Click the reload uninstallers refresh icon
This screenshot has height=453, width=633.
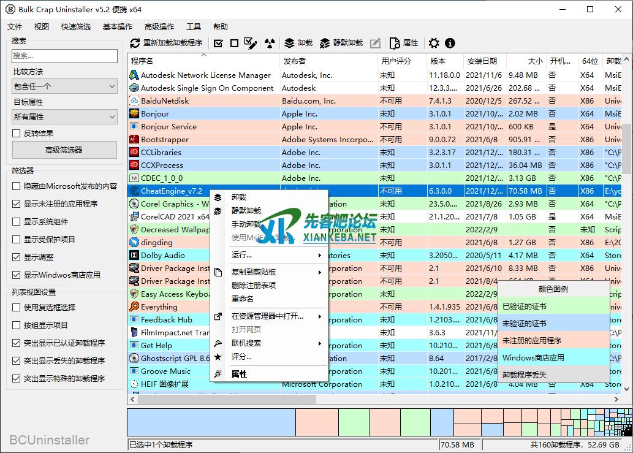(x=135, y=43)
